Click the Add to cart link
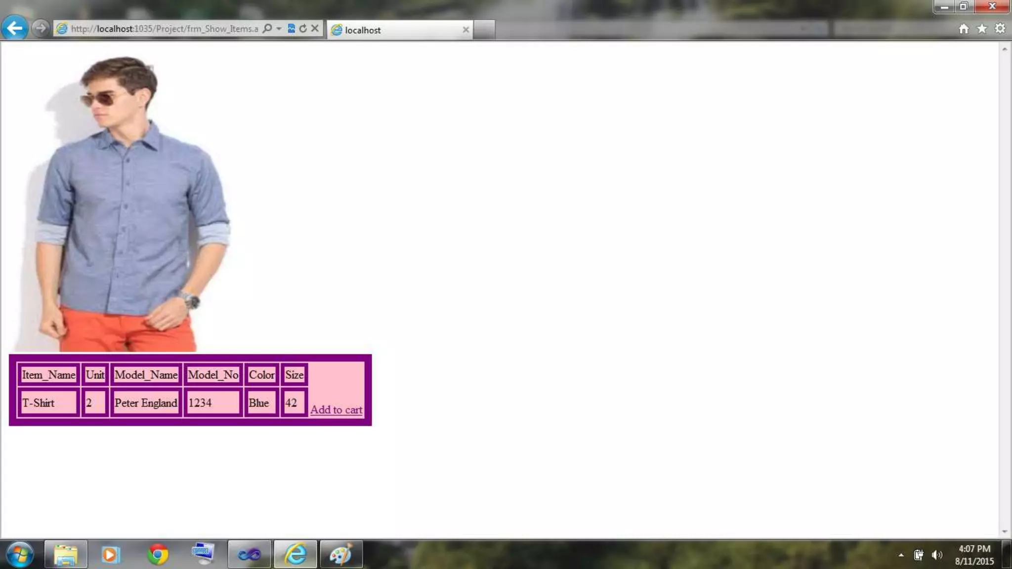This screenshot has height=569, width=1012. pos(336,410)
